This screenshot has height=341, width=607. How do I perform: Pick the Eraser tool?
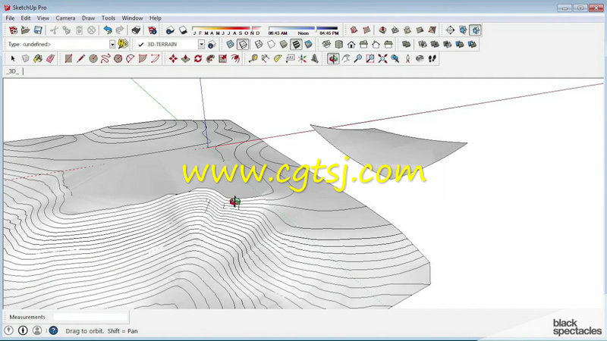(x=50, y=58)
